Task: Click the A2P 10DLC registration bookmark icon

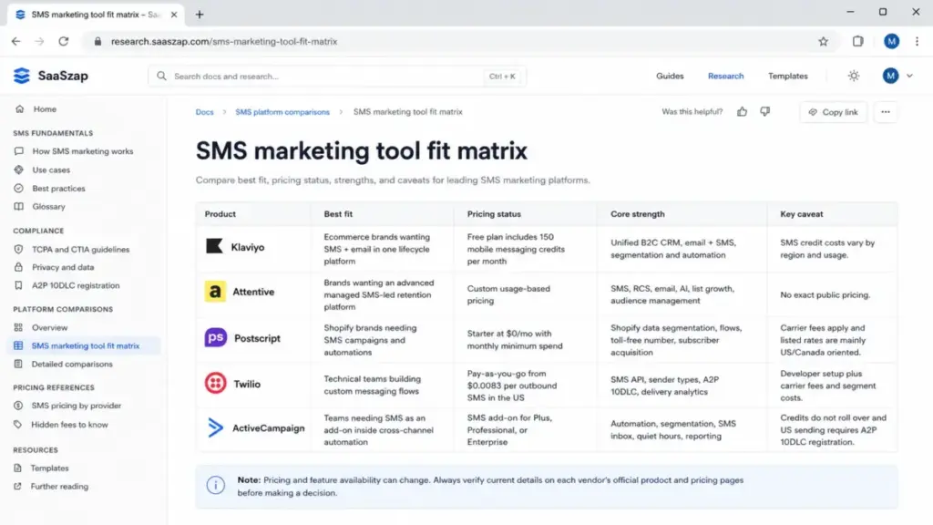Action: (18, 285)
